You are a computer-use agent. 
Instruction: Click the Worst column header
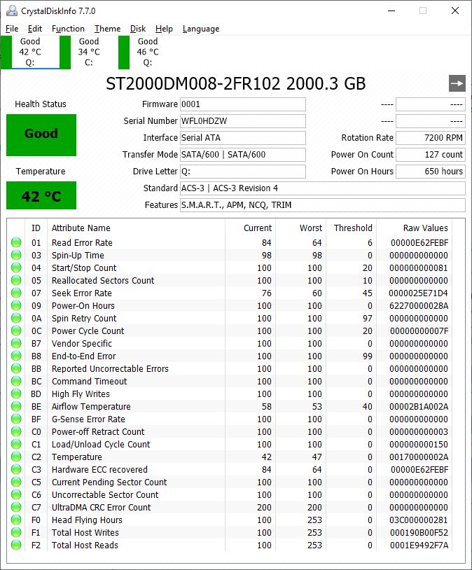click(300, 228)
